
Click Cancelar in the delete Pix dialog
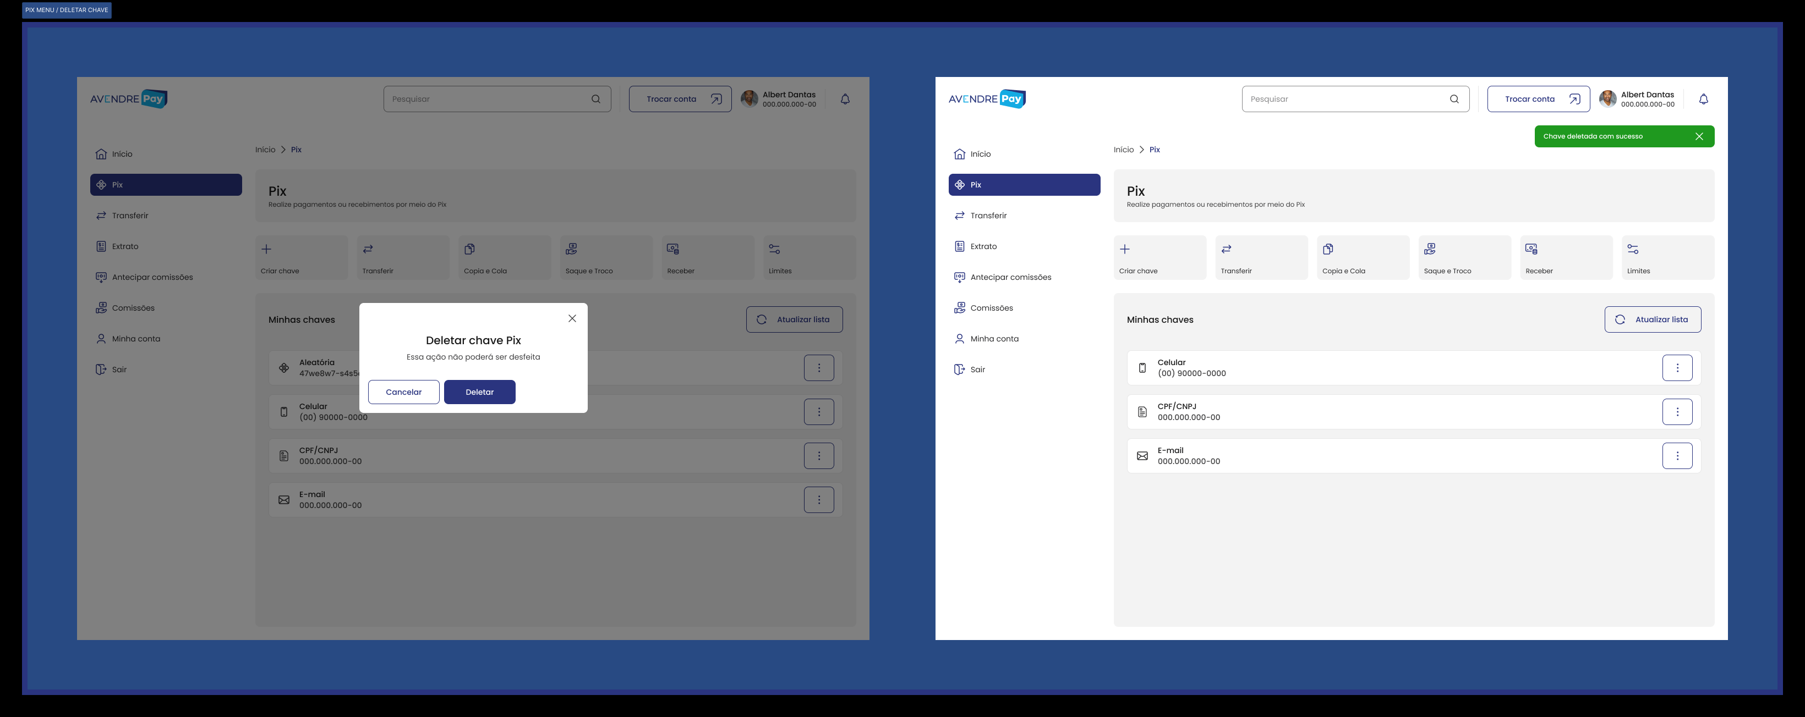(403, 392)
